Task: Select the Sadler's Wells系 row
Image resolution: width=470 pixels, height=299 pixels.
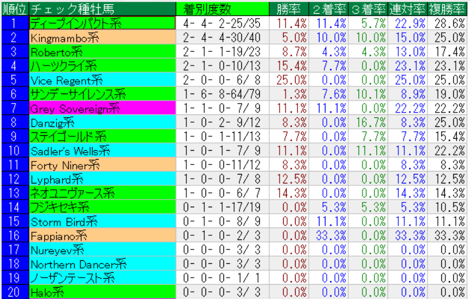Action: (102, 150)
